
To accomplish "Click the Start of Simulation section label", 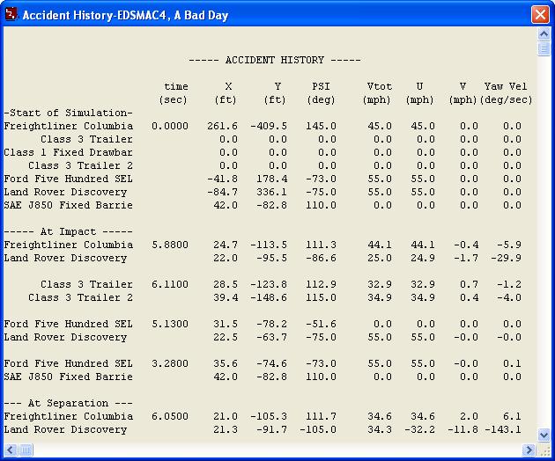I will [x=69, y=113].
